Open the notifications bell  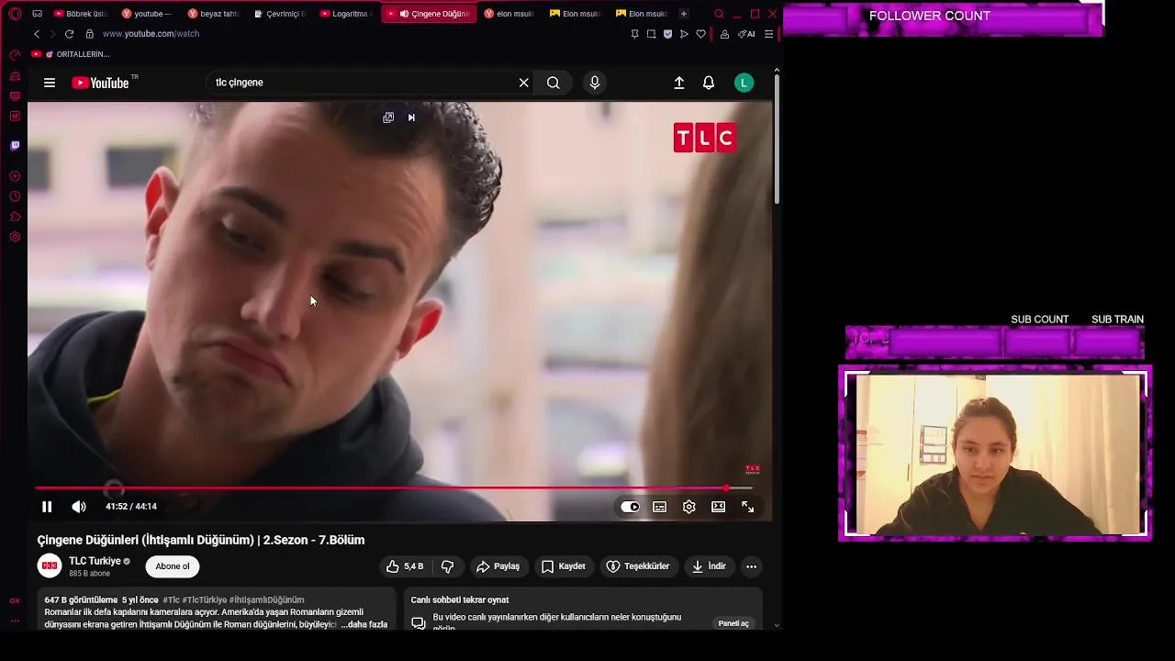pyautogui.click(x=709, y=83)
